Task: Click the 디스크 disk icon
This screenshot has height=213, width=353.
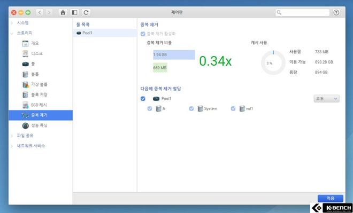Action: click(x=26, y=53)
